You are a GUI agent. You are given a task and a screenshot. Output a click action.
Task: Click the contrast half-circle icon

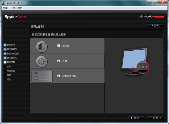point(42,46)
